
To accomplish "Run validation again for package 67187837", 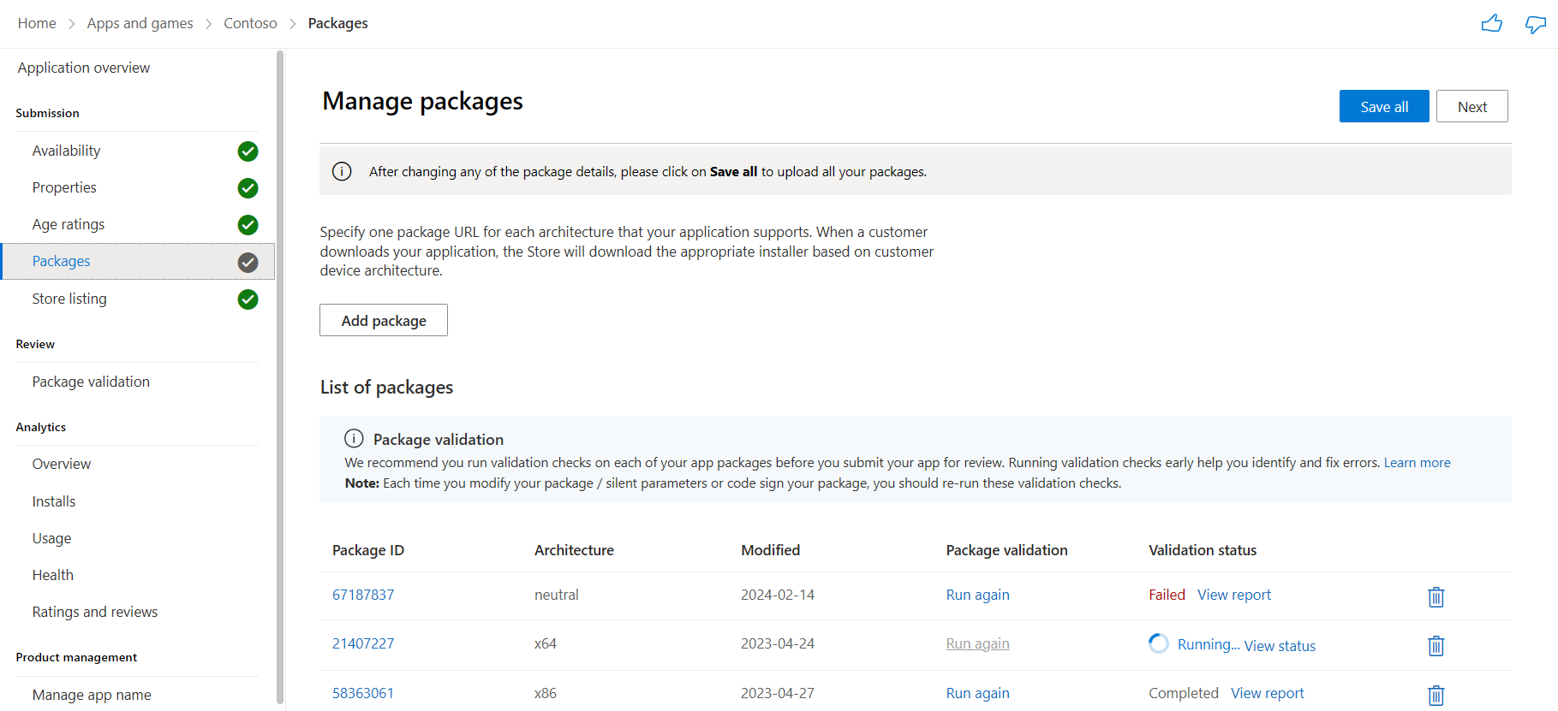I will [x=977, y=595].
